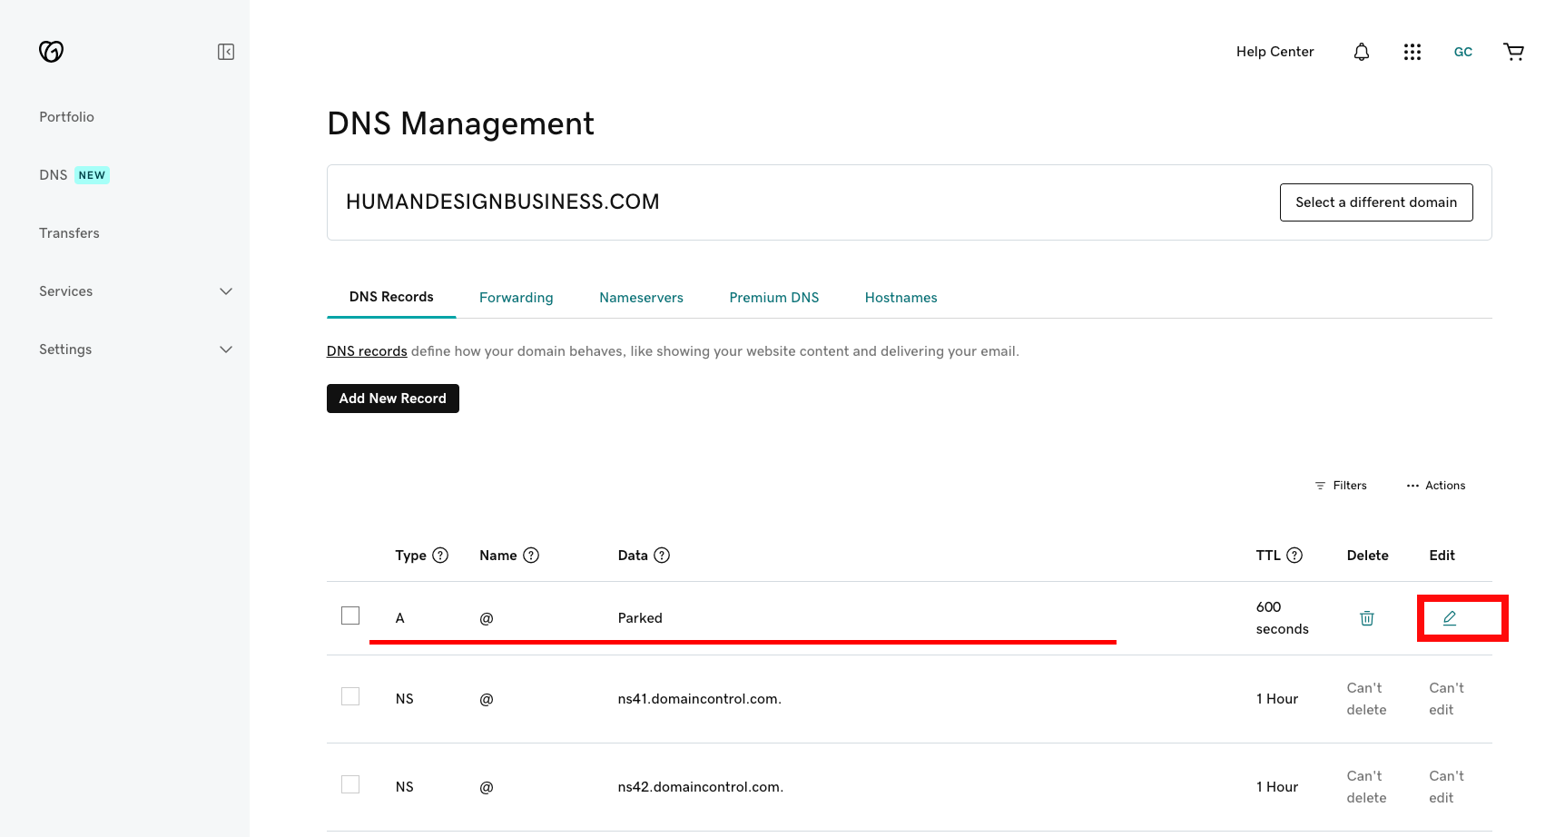Expand the Settings sidebar section
The width and height of the screenshot is (1565, 837).
135,350
